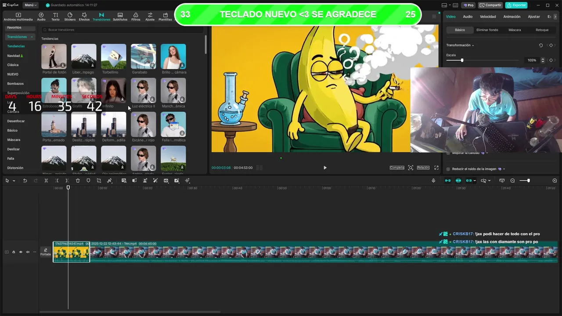The width and height of the screenshot is (562, 316).
Task: Open the Archivos multimedia panel
Action: (18, 17)
